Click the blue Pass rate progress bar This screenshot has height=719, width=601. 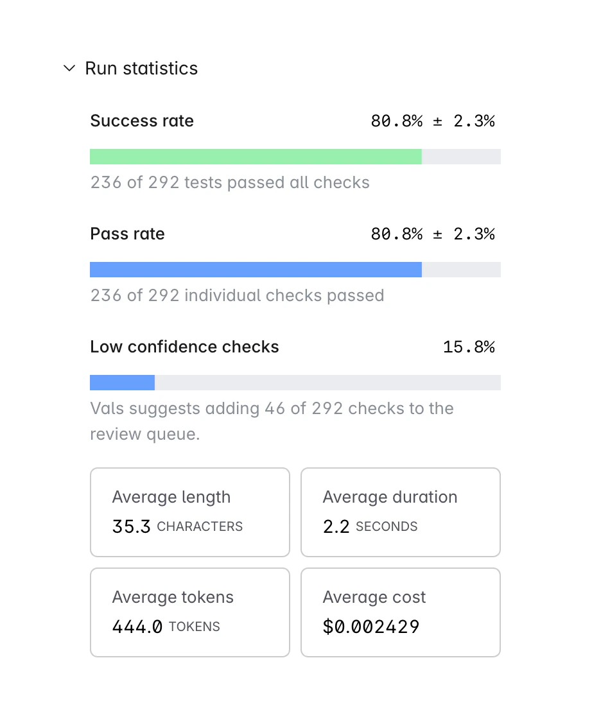[x=256, y=269]
